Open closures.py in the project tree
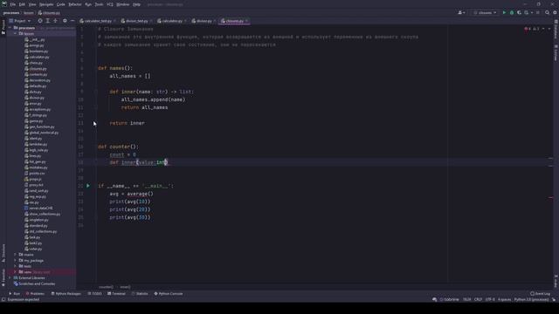 pos(36,69)
